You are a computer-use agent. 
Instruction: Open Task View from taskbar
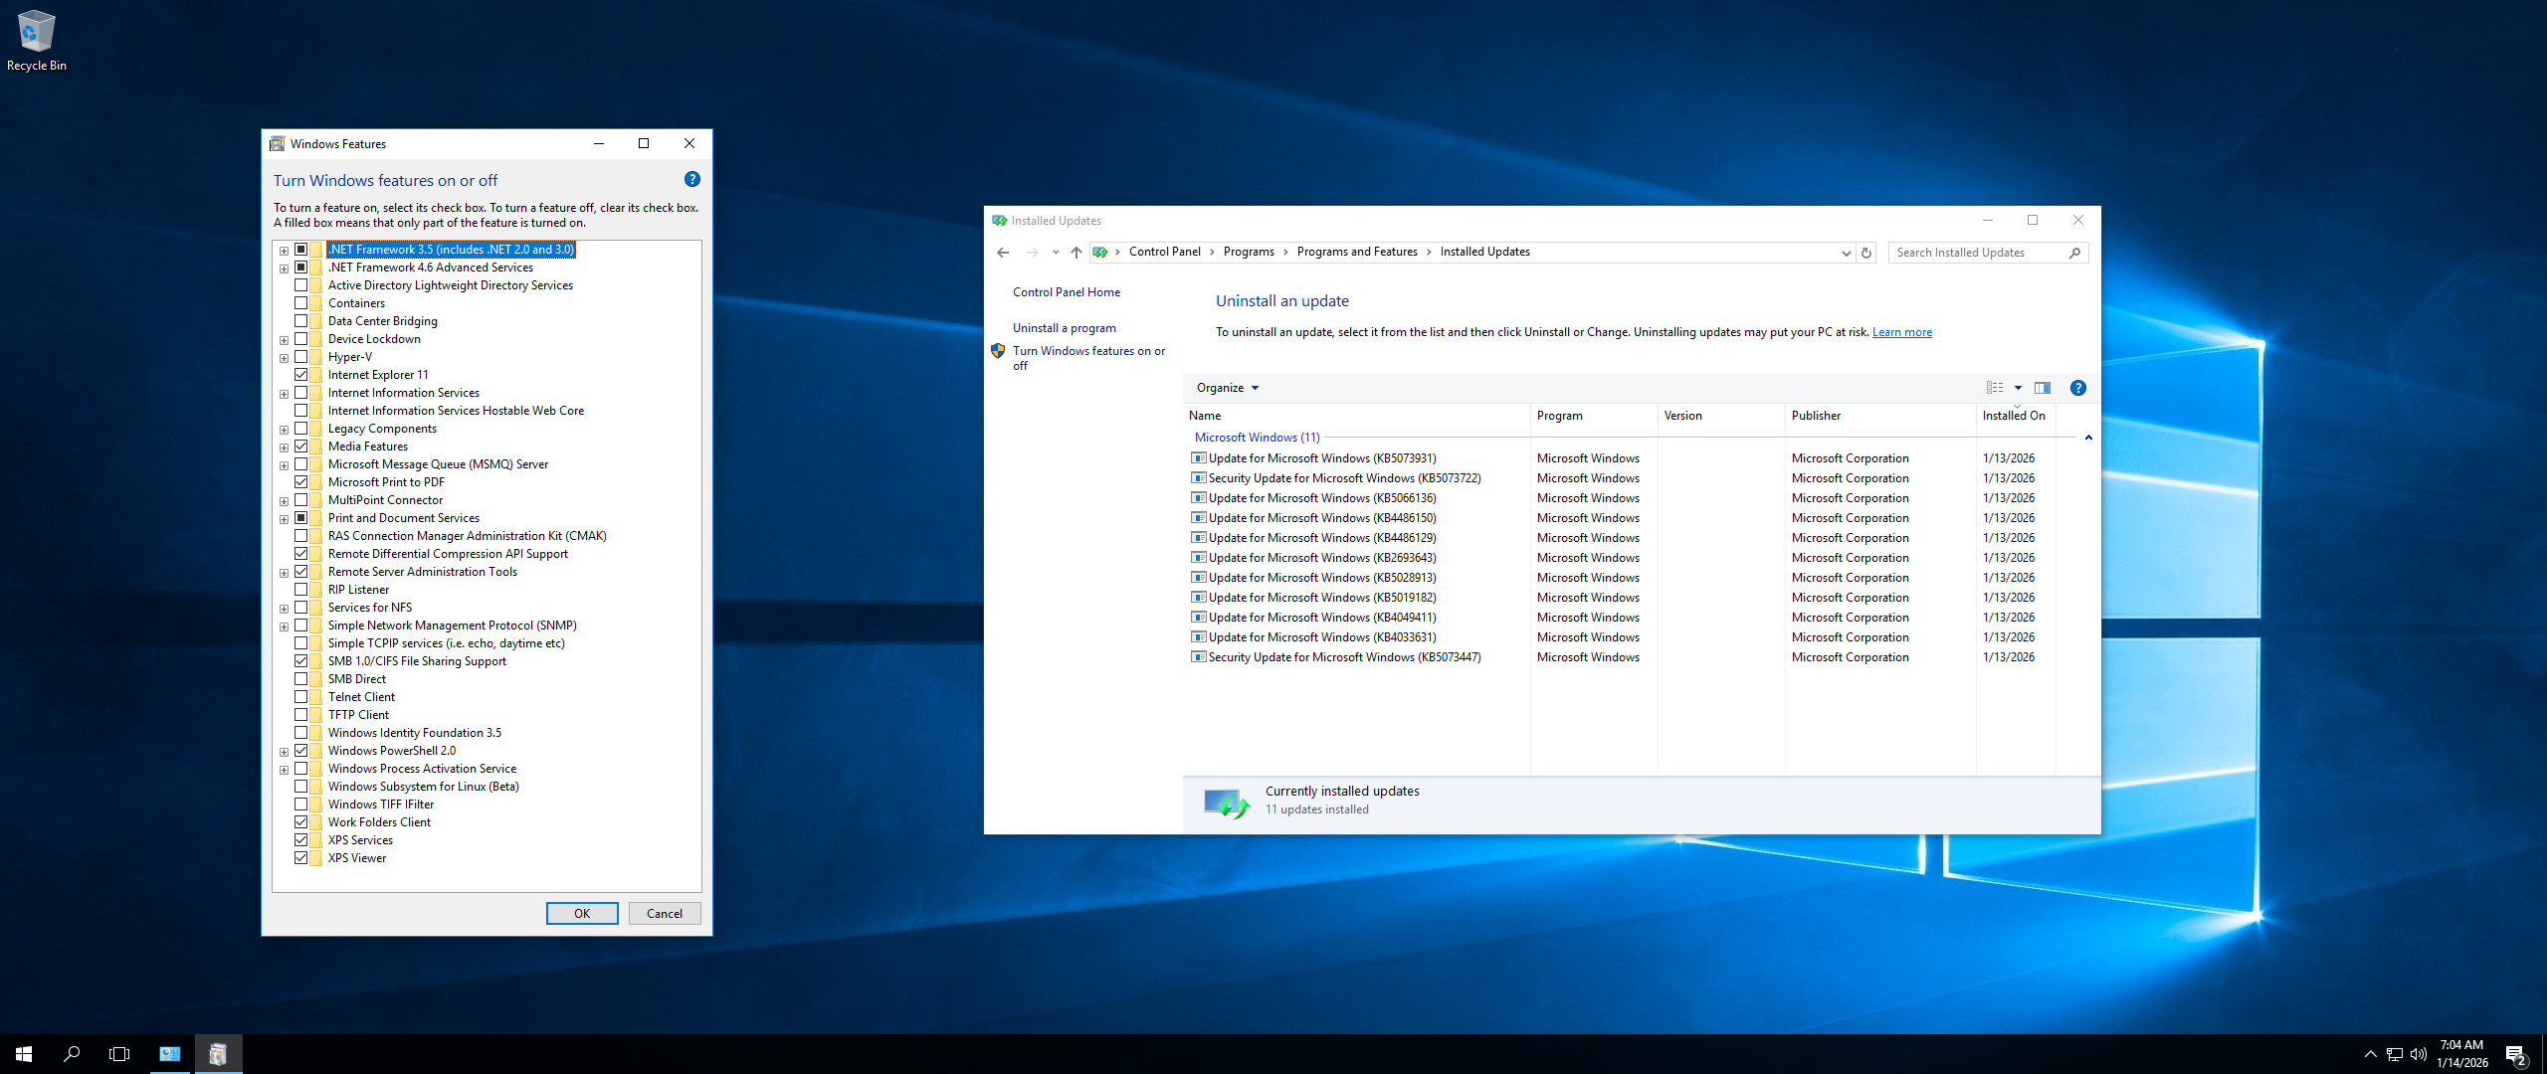coord(119,1054)
